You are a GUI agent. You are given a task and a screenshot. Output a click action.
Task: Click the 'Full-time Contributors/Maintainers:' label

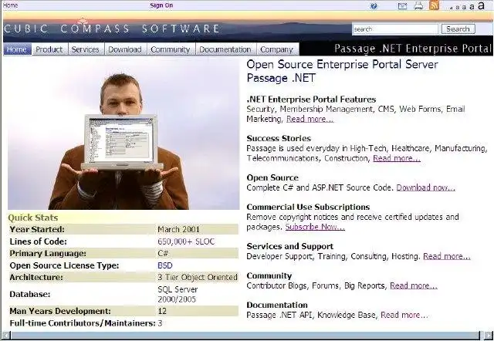tap(83, 323)
